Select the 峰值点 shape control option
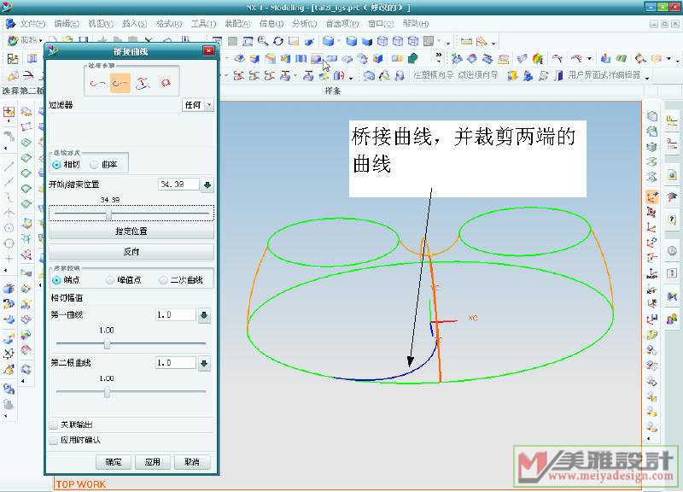 pyautogui.click(x=110, y=279)
